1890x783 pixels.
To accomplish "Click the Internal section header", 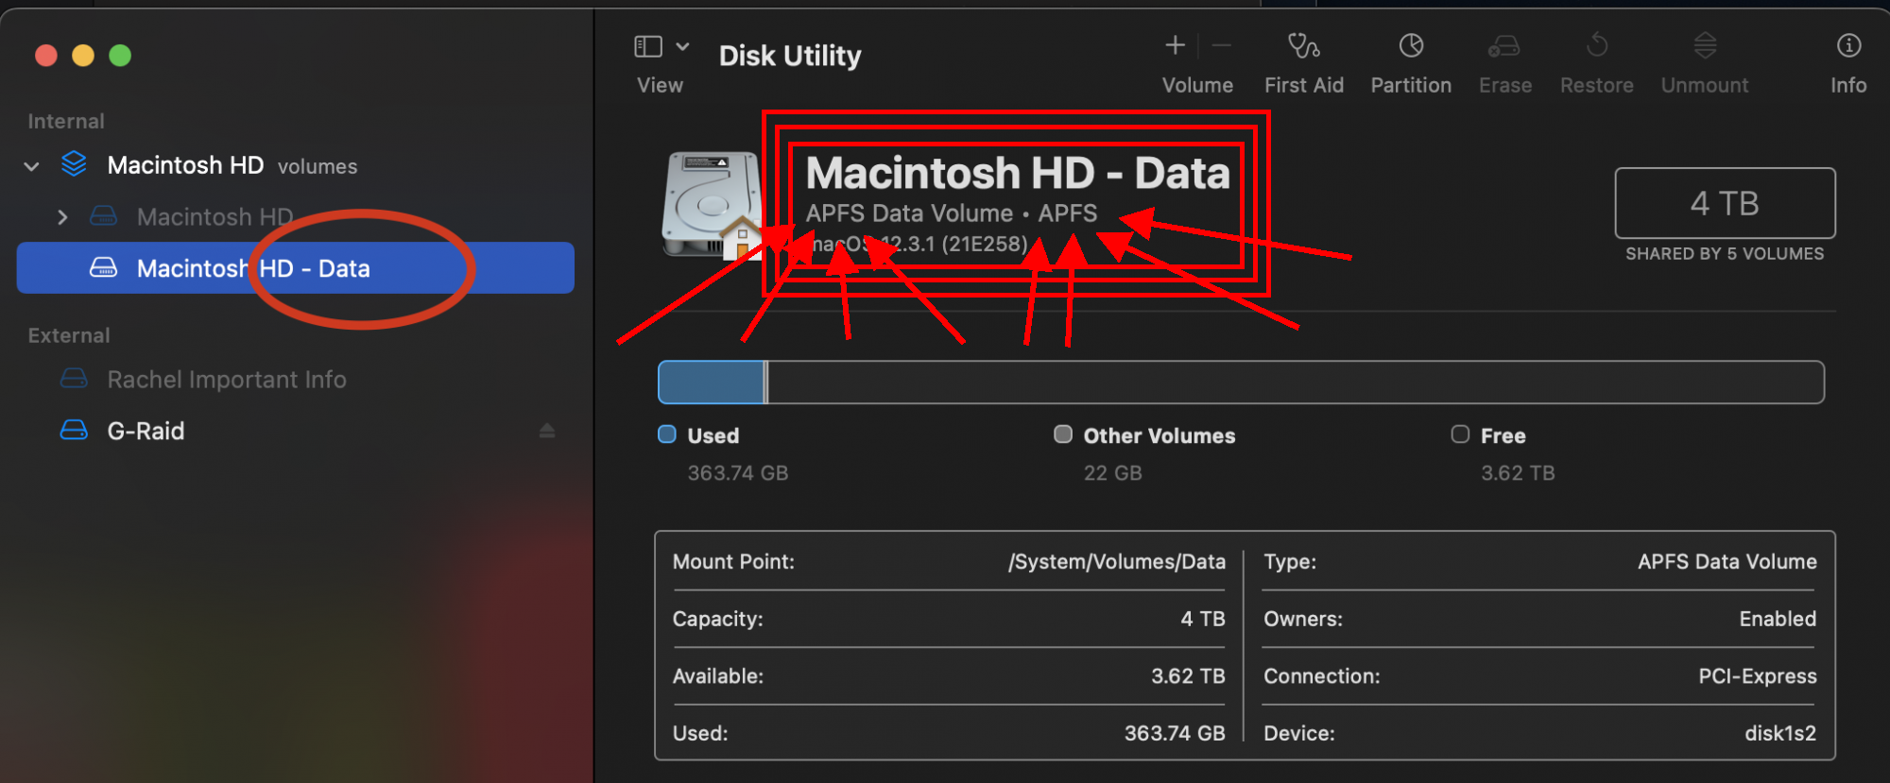I will [x=66, y=121].
